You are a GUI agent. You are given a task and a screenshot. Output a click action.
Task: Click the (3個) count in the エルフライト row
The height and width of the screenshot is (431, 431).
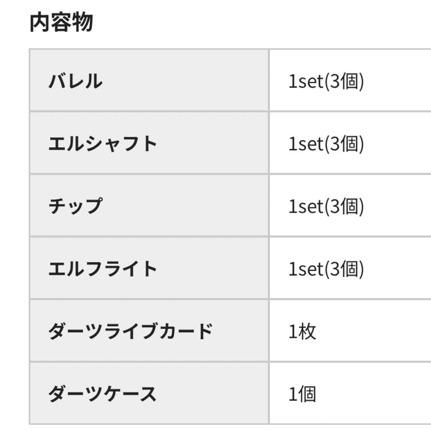click(344, 269)
